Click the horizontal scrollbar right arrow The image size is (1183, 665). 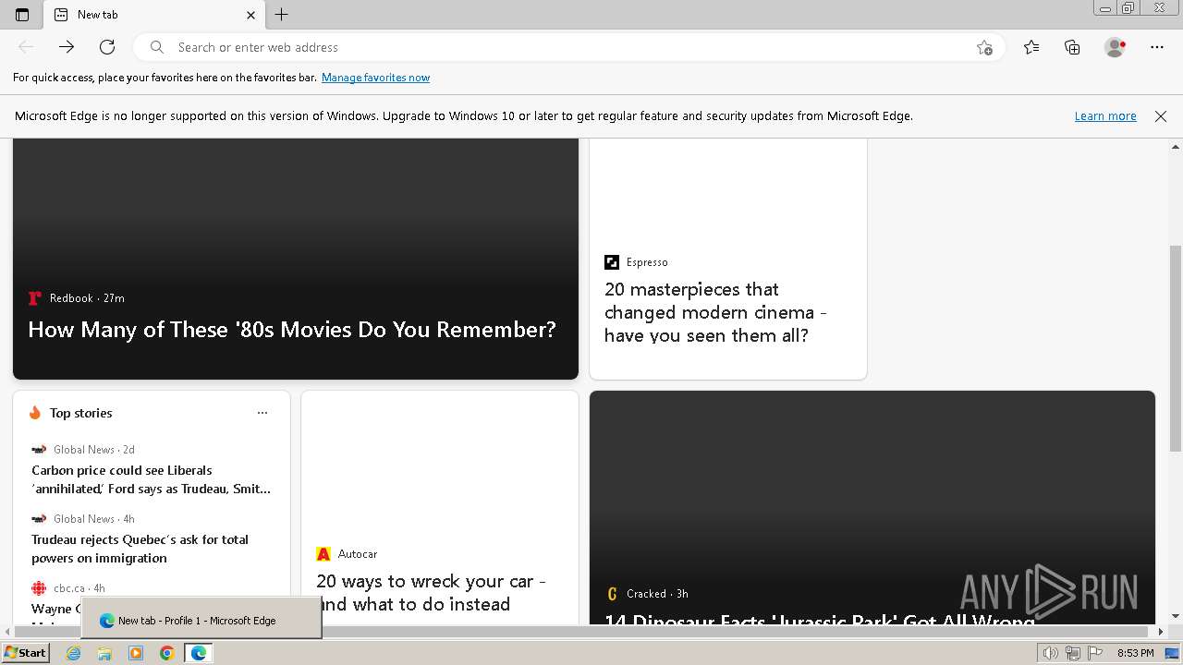[x=1161, y=632]
